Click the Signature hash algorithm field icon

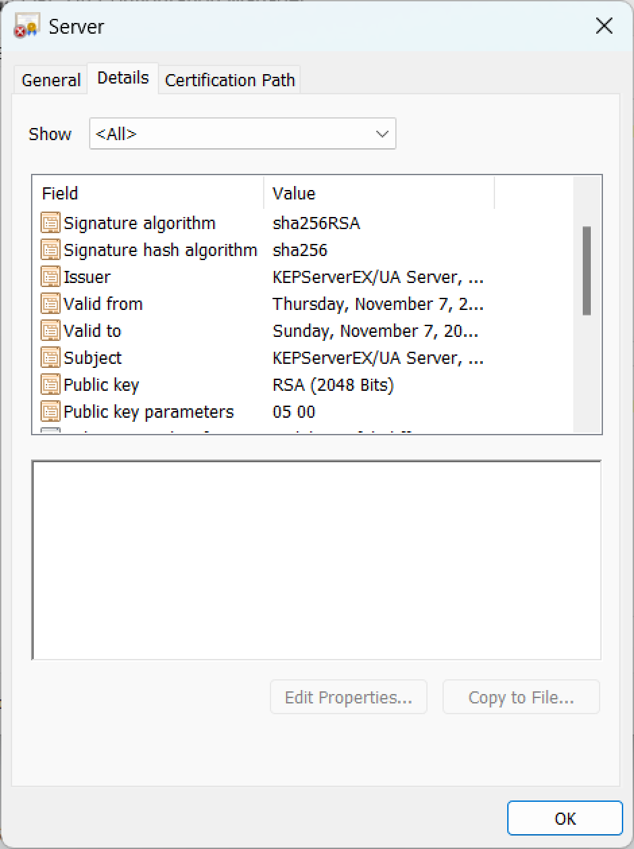click(x=51, y=250)
